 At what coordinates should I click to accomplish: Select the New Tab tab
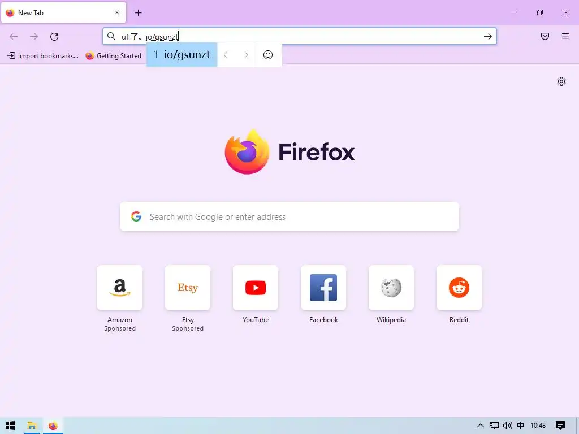coord(63,12)
